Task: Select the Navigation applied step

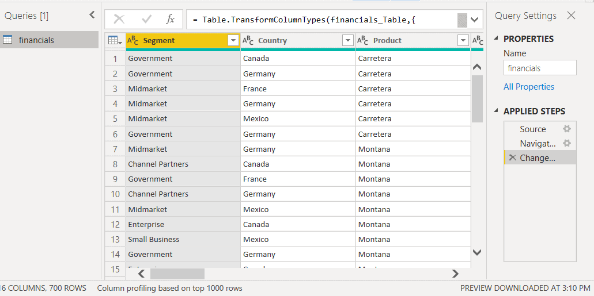Action: pos(540,144)
